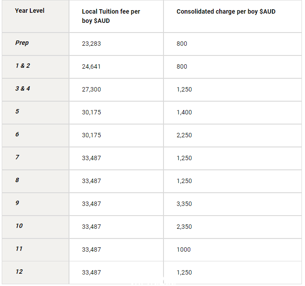Select the 1,400 charge for Year 5
The image size is (305, 286).
184,112
